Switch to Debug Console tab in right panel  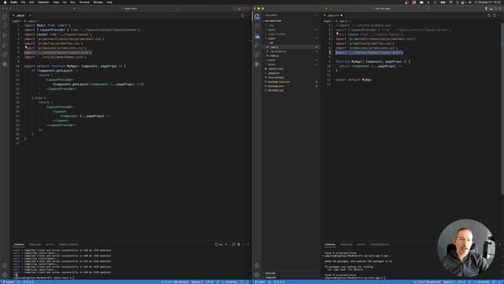[x=380, y=245]
